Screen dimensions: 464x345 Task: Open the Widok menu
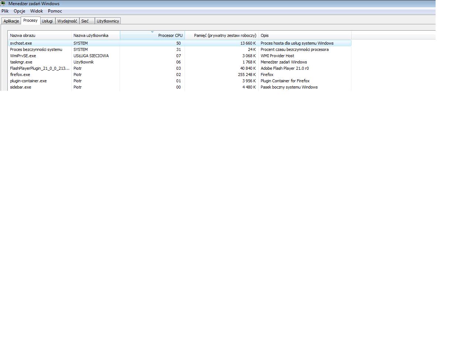[37, 11]
